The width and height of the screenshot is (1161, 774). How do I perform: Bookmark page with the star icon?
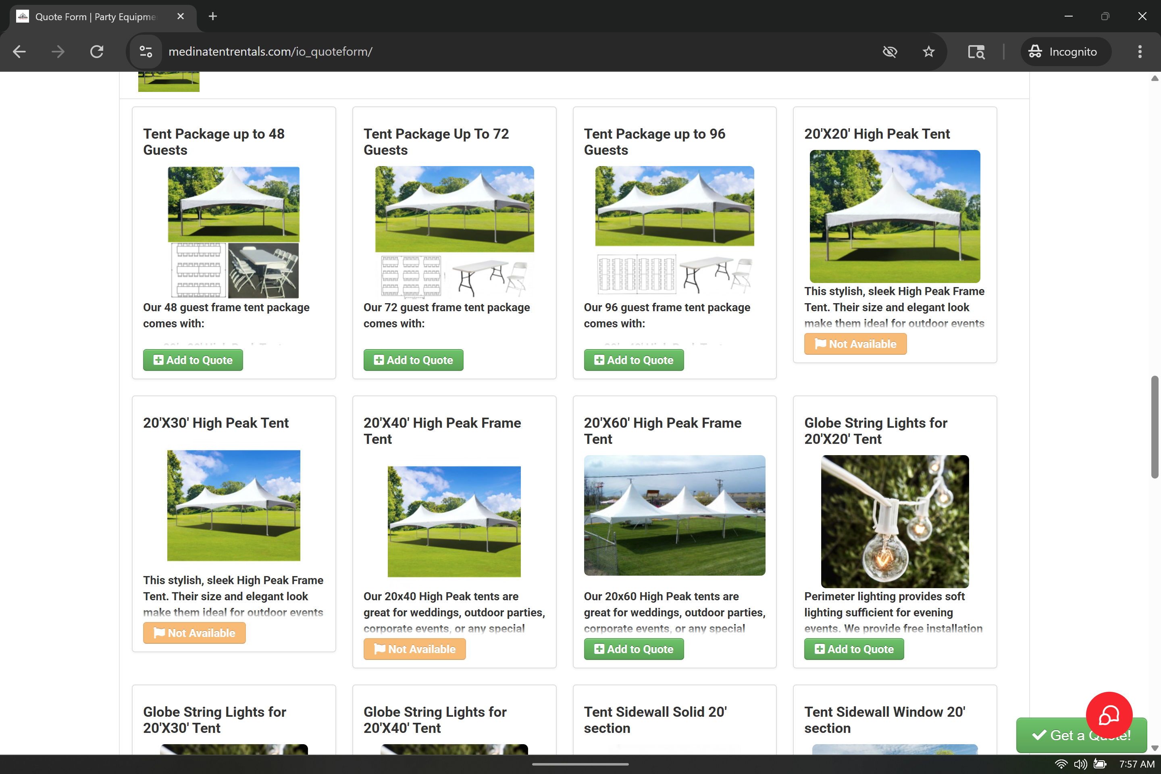[928, 51]
